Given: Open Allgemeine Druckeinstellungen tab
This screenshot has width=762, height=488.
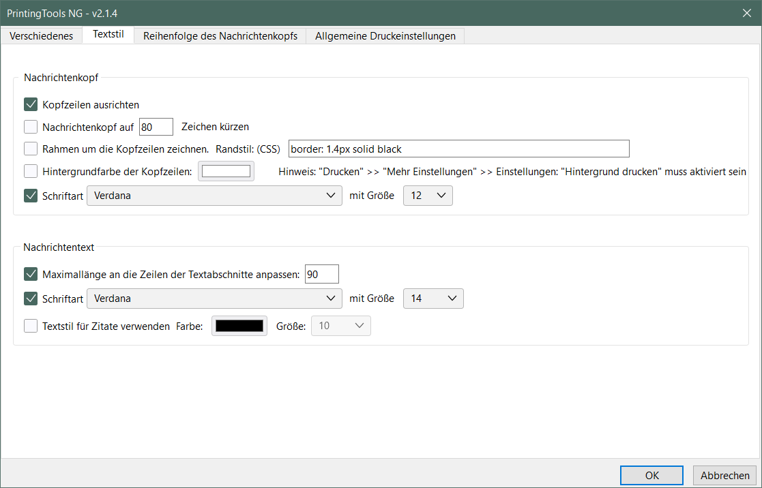Looking at the screenshot, I should pyautogui.click(x=385, y=36).
